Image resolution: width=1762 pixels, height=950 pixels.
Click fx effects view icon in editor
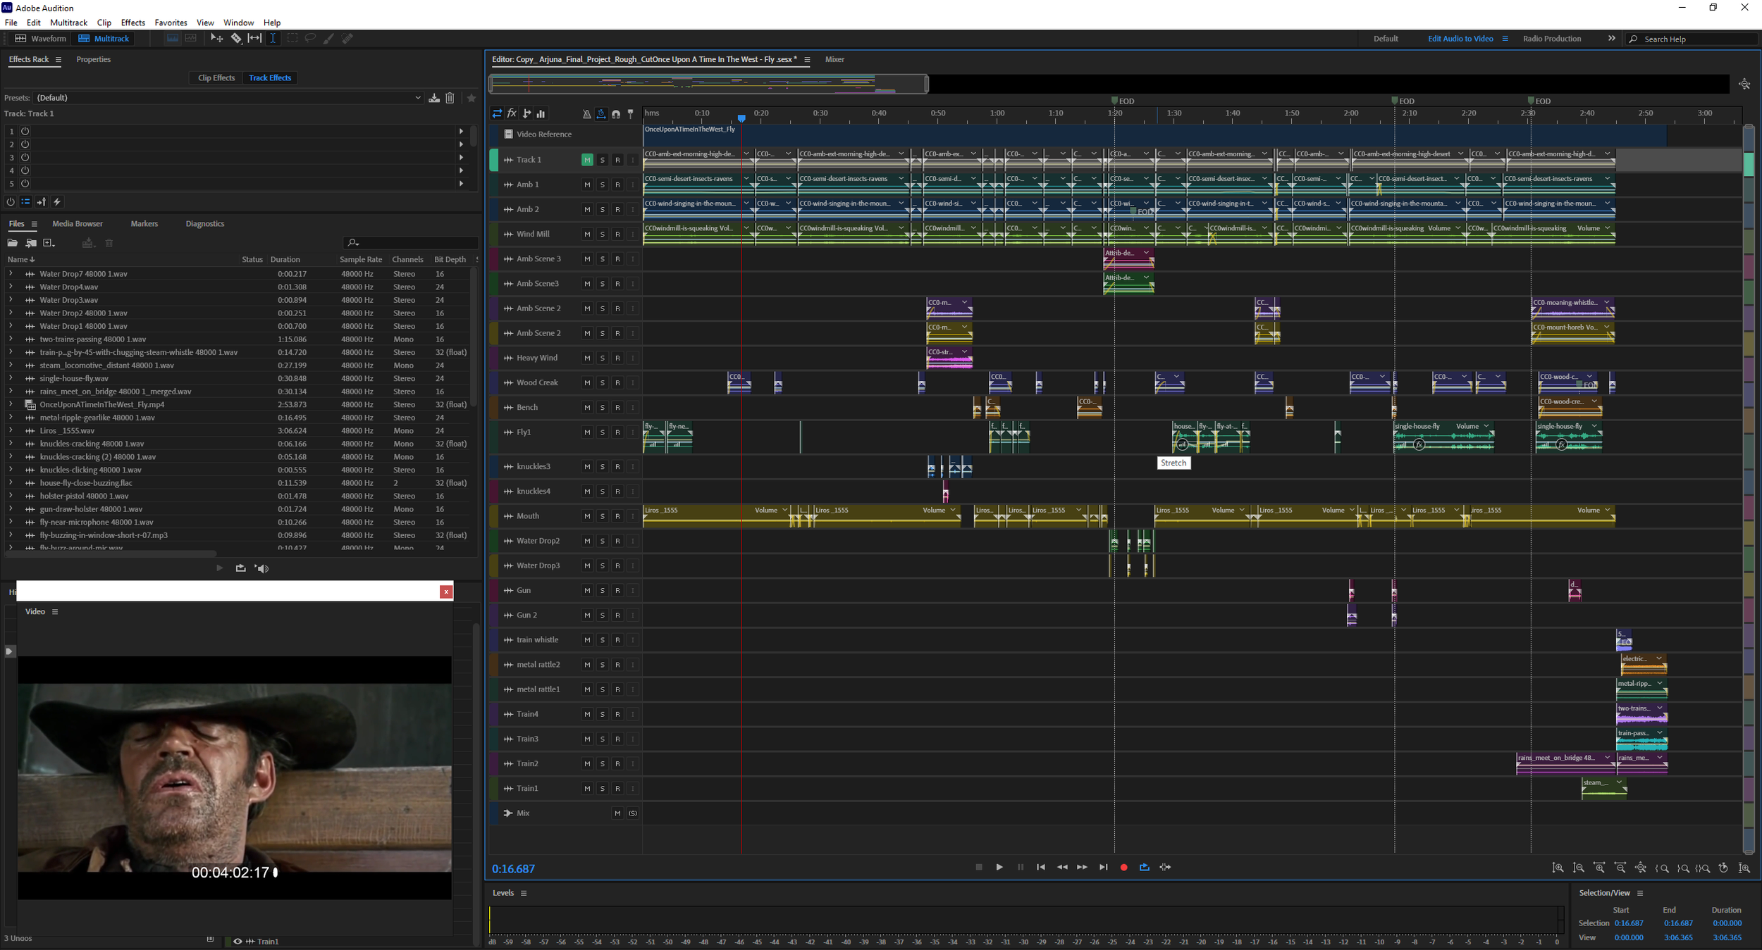pos(512,113)
